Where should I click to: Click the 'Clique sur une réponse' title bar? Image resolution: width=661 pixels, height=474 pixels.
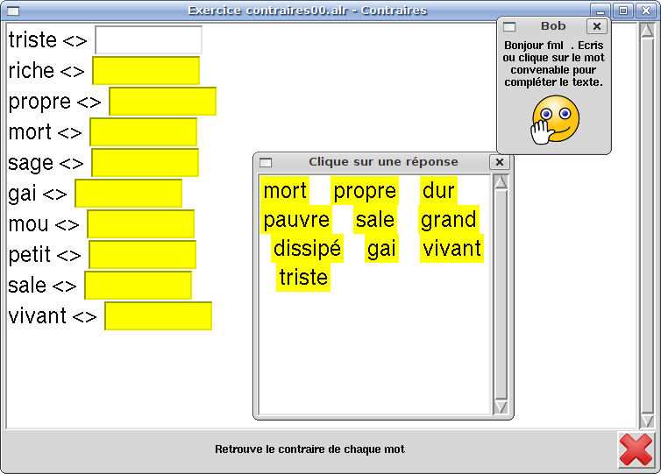383,162
